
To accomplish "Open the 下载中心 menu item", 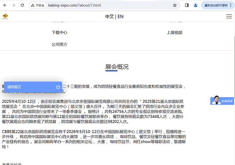I will point(59,33).
